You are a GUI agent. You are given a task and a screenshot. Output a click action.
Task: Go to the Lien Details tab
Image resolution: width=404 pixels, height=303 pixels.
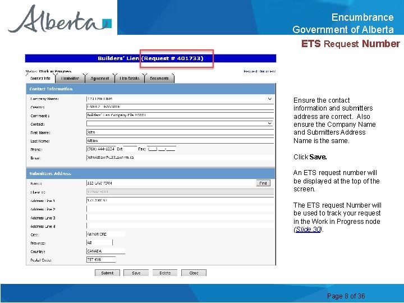(130, 79)
